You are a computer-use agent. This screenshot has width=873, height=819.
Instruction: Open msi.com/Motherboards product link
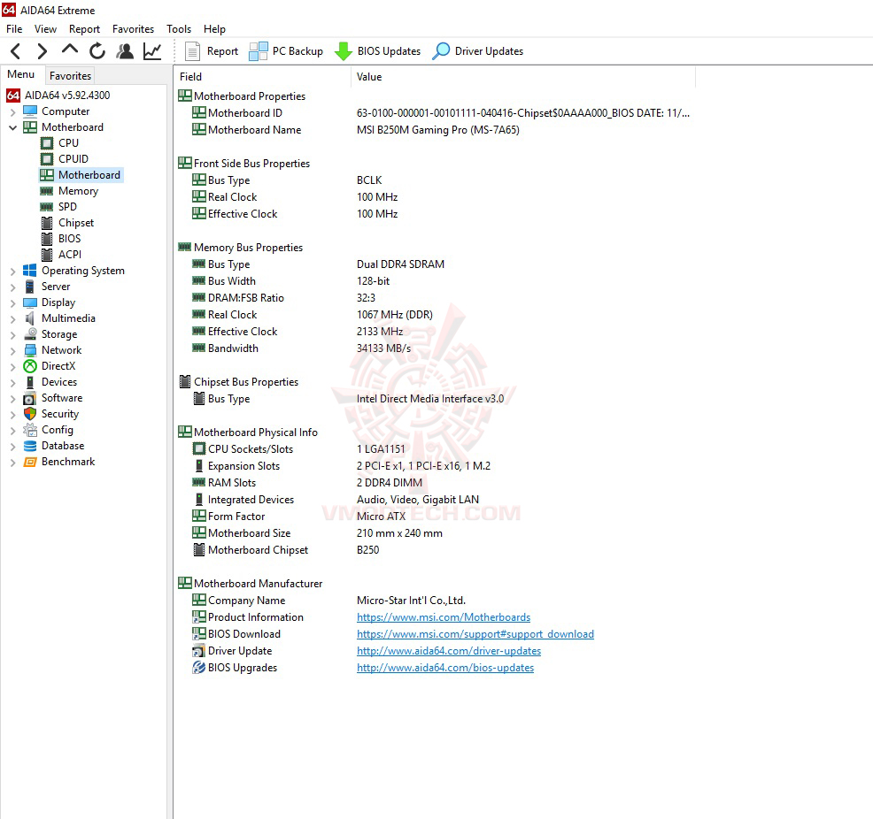(x=444, y=617)
